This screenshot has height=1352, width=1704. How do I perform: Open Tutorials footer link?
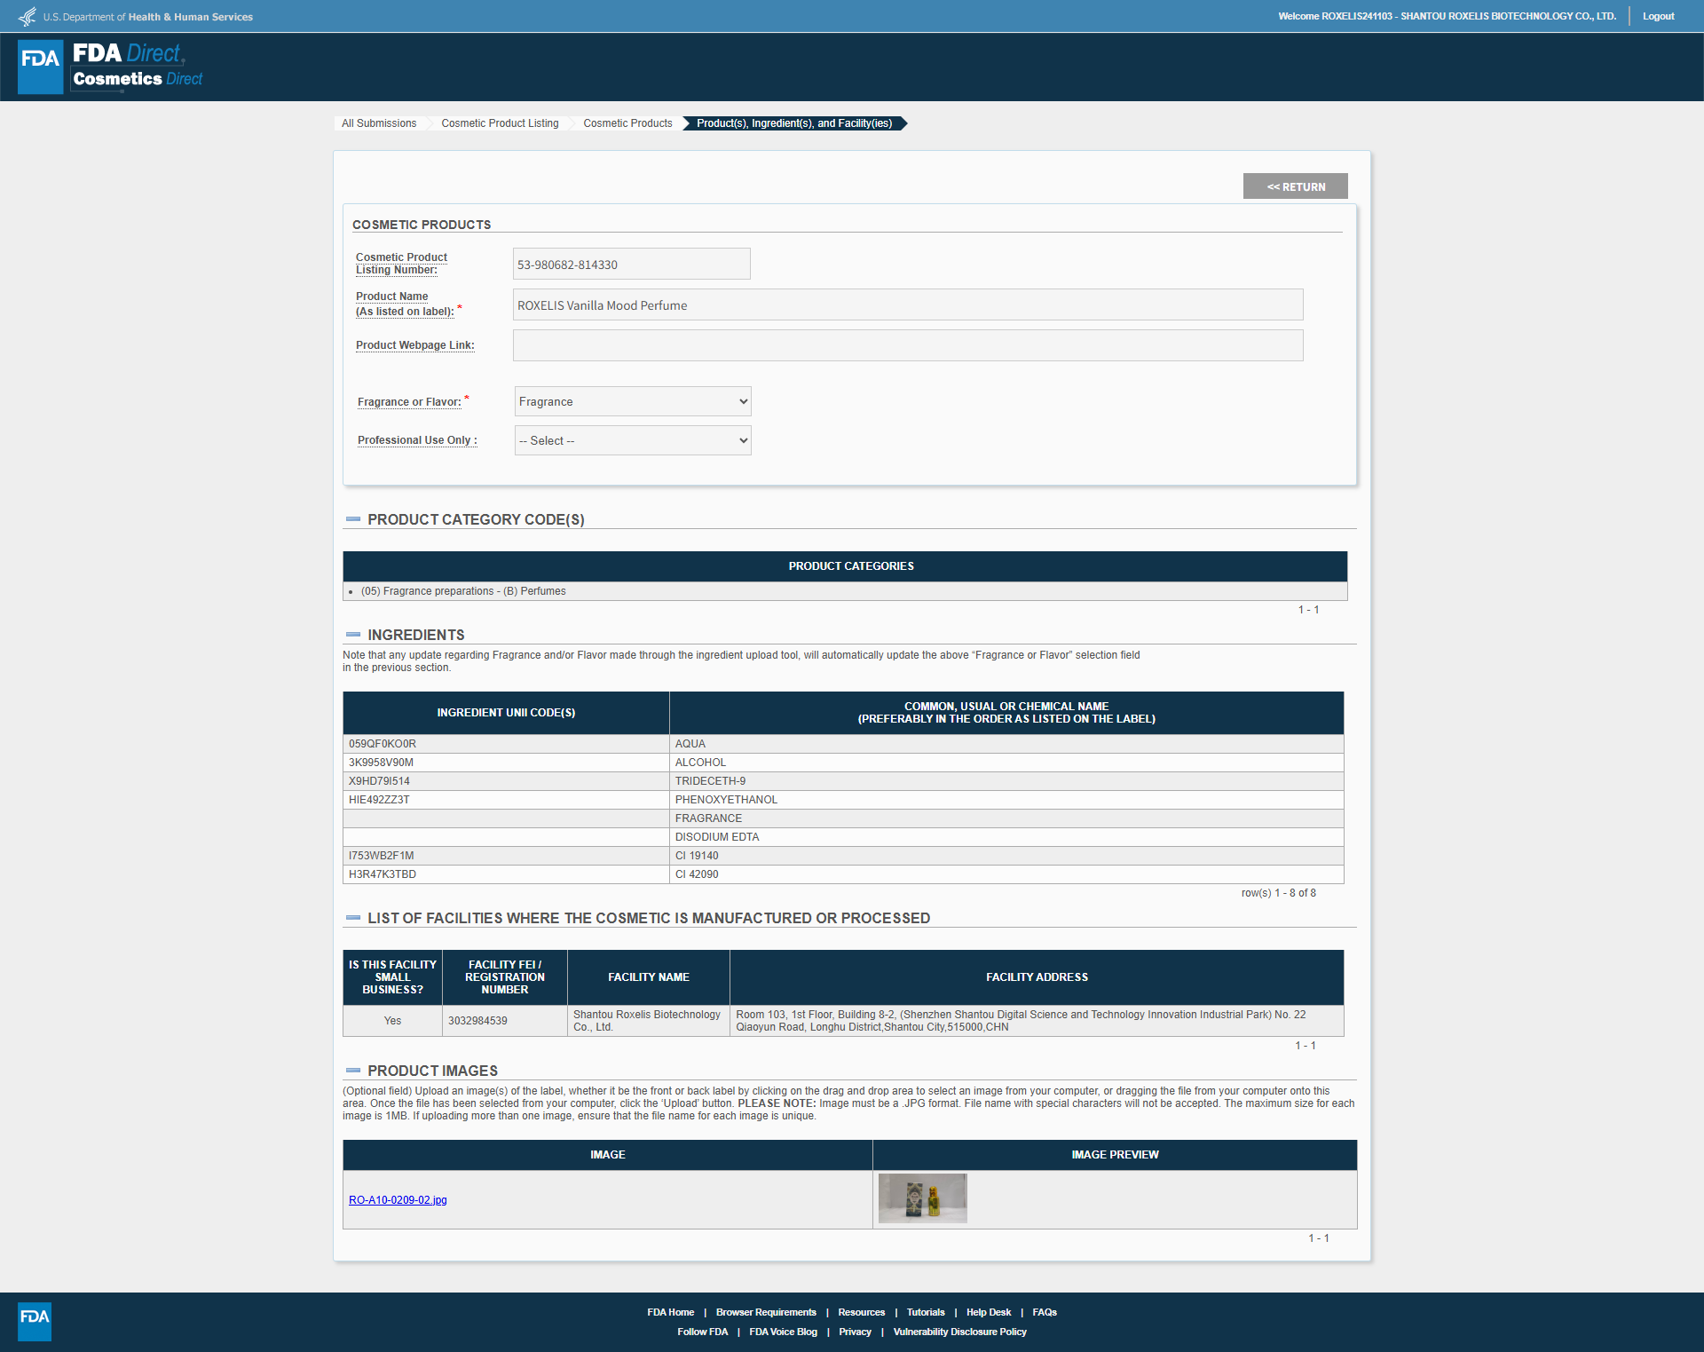pyautogui.click(x=926, y=1312)
